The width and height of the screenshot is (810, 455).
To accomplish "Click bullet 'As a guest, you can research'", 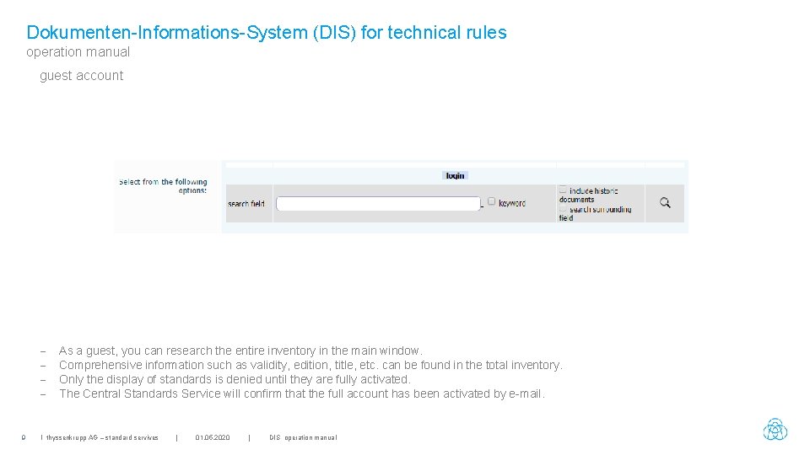I will tap(240, 351).
